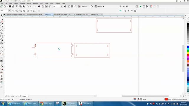The image size is (189, 106).
Task: Expand the arrow next to cursor coordinates
Action: click(12, 99)
